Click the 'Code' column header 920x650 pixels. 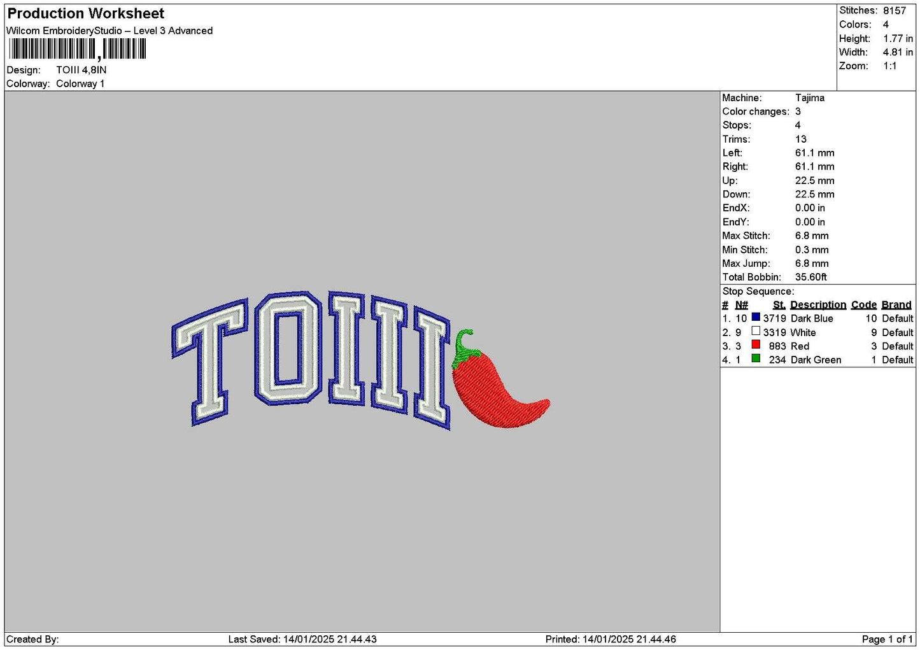coord(864,305)
